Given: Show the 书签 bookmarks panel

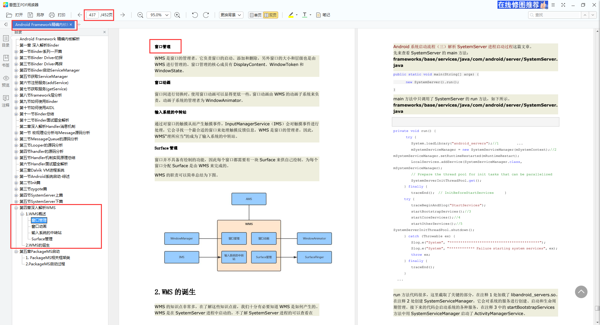Looking at the screenshot, I should (x=6, y=61).
